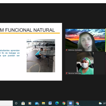Select Yessica Sánchez's video tile

tap(85, 63)
